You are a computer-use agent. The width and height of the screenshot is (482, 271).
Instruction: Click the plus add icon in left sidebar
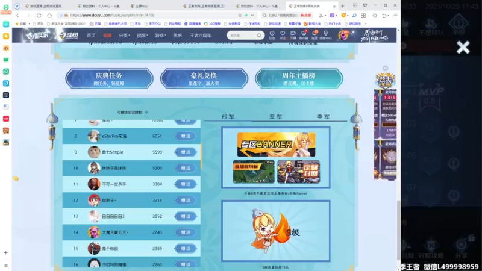(x=6, y=252)
